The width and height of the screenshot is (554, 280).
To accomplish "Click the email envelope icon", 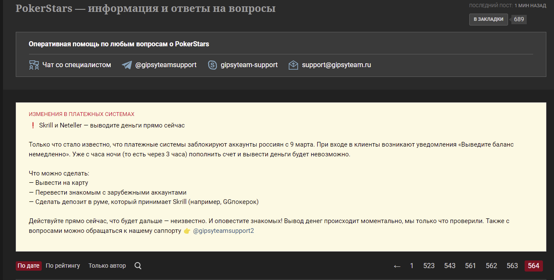I will 293,65.
